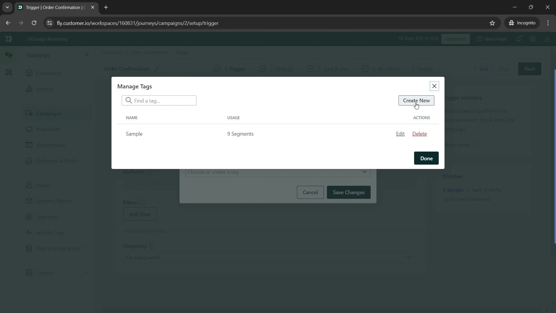Viewport: 556px width, 313px height.
Task: Click the Trigger tab in breadcrumb
Action: click(x=182, y=53)
